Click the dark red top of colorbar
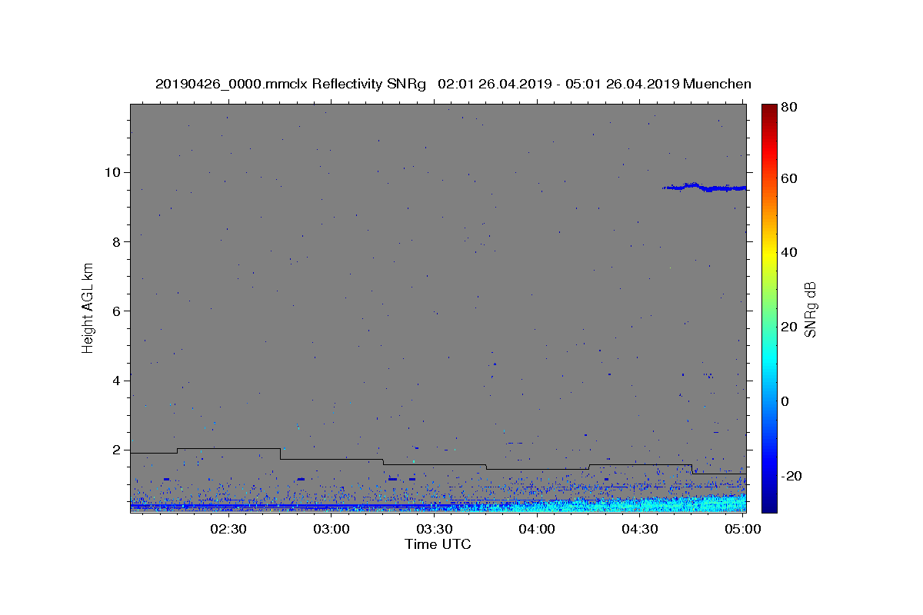Viewport: 923px width, 615px height. 769,109
